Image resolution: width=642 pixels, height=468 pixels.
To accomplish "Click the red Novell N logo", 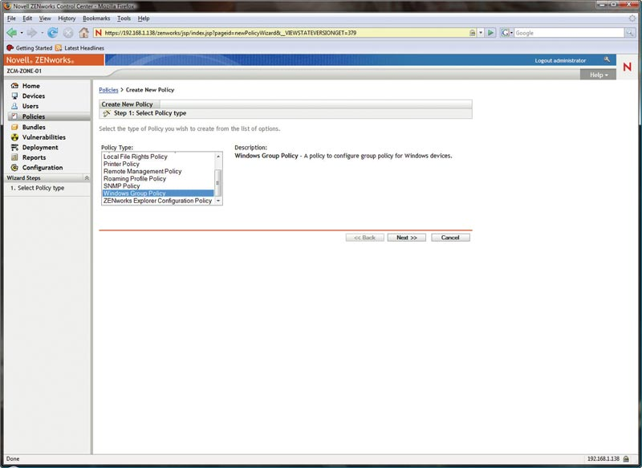I will click(x=627, y=67).
